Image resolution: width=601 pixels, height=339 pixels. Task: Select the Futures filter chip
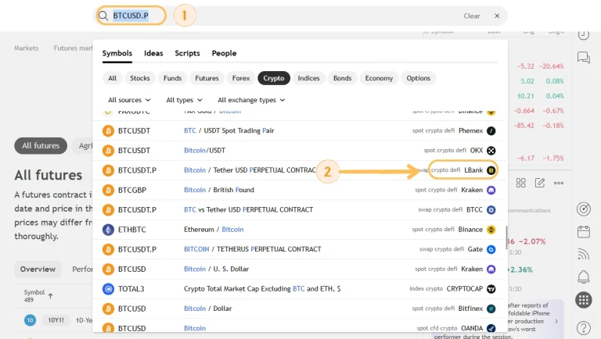[x=207, y=78]
